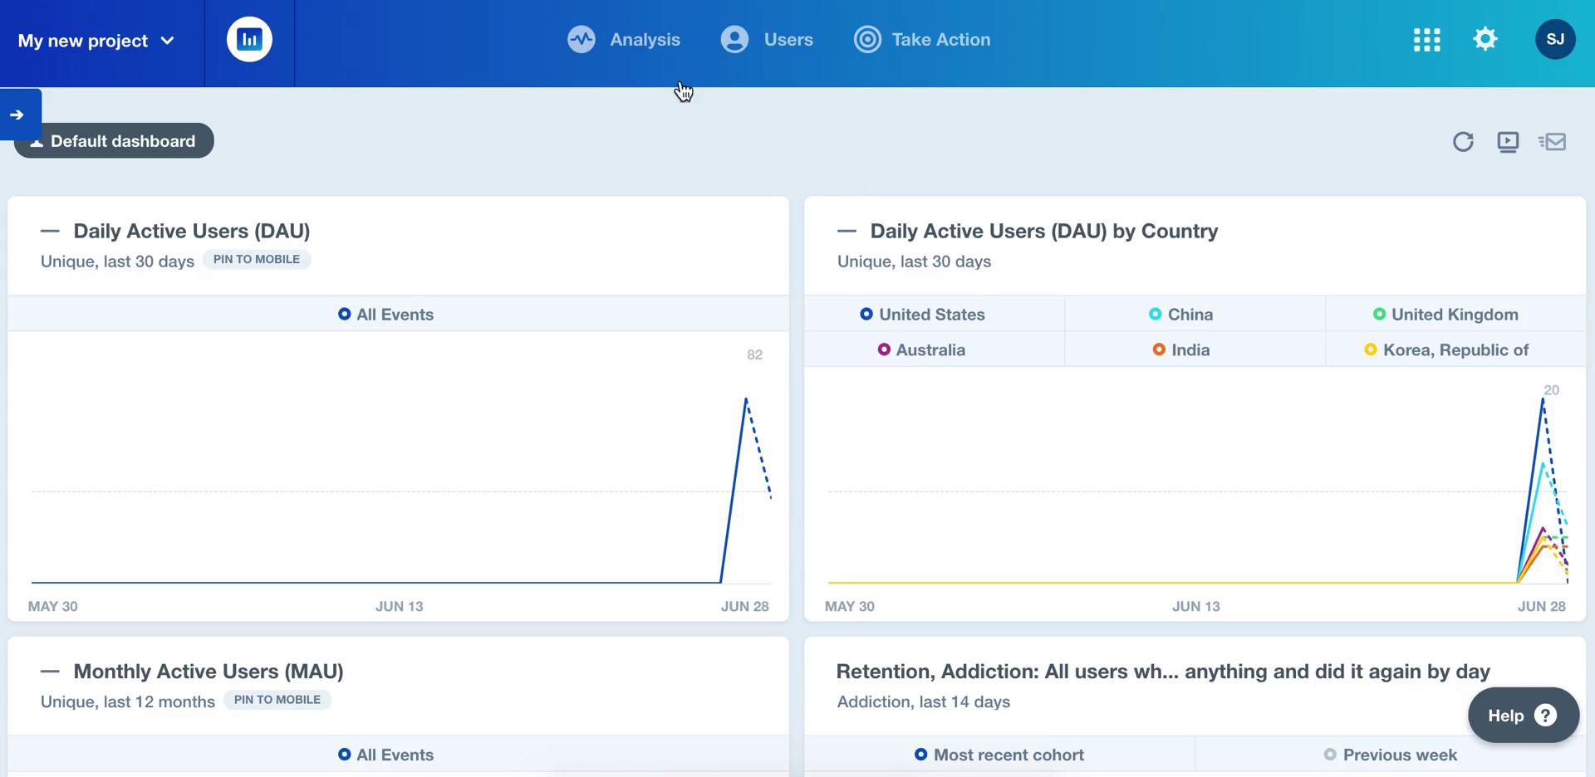Image resolution: width=1595 pixels, height=777 pixels.
Task: Toggle the Most recent cohort series
Action: pos(999,755)
